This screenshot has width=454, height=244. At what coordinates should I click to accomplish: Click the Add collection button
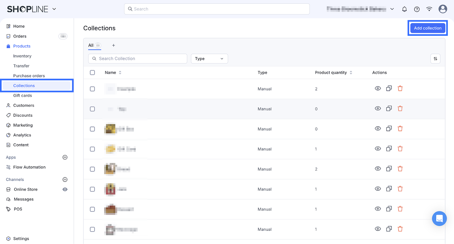[x=427, y=28]
